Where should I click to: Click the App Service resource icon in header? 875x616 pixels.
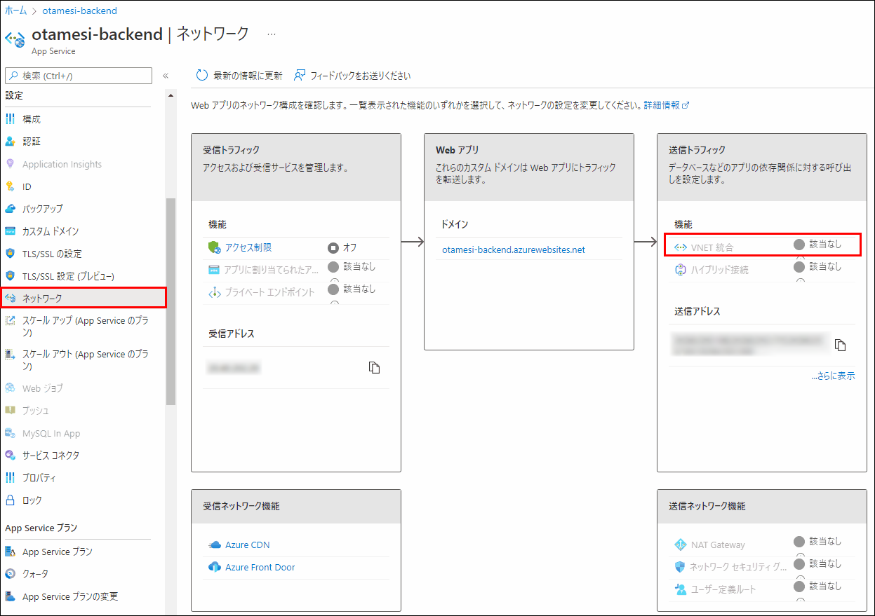(15, 39)
